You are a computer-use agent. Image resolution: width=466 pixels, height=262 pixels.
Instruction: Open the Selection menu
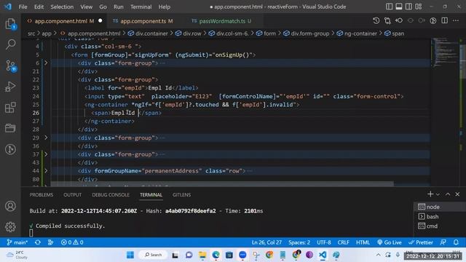tap(62, 7)
